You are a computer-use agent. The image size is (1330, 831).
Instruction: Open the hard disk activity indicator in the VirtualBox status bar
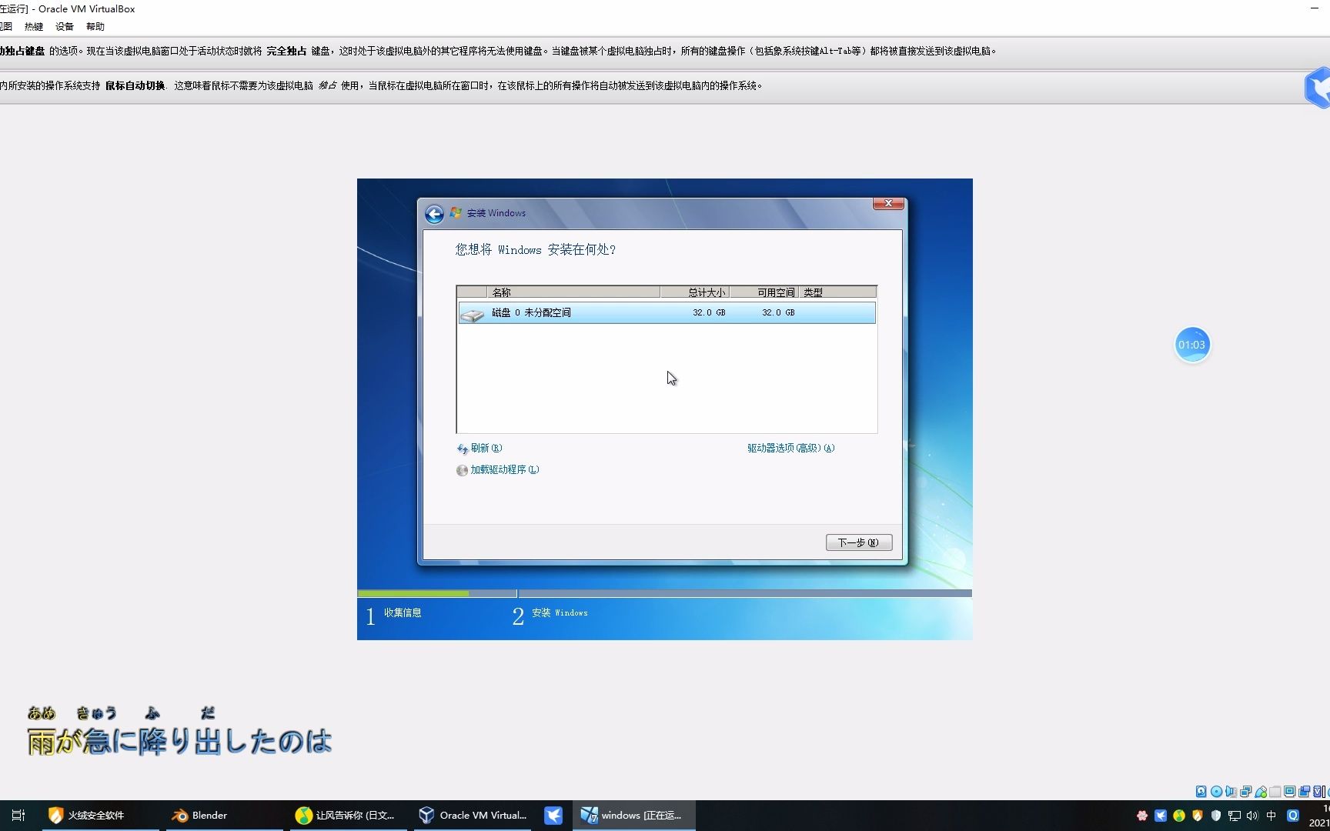click(x=1201, y=791)
